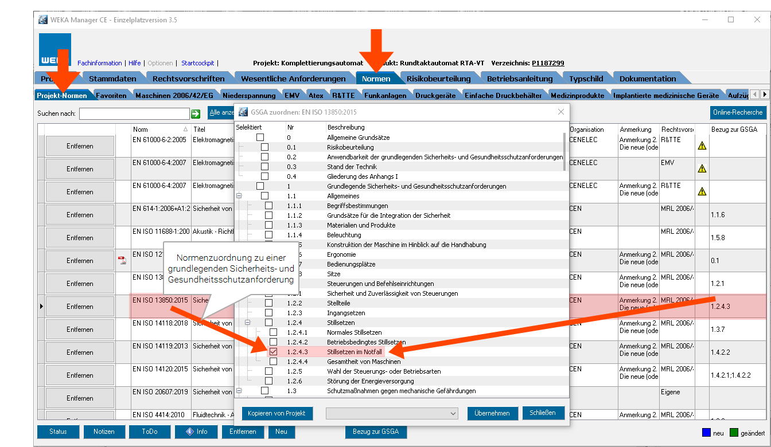Open the Niederspannung sub-tab
Screen dimensions: 771x447
point(250,95)
